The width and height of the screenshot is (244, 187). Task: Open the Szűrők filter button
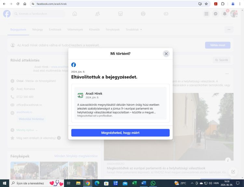point(222,60)
